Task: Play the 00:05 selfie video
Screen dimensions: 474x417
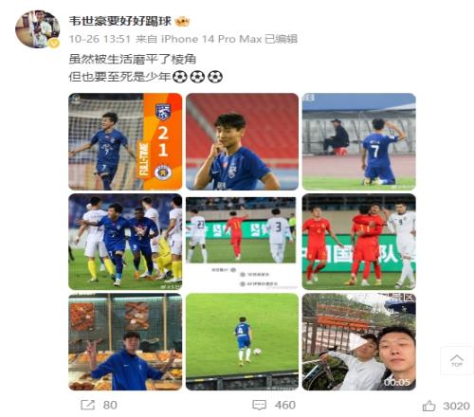Action: (358, 342)
